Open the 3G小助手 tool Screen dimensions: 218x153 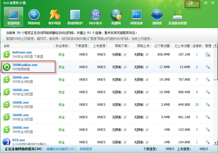click(96, 17)
